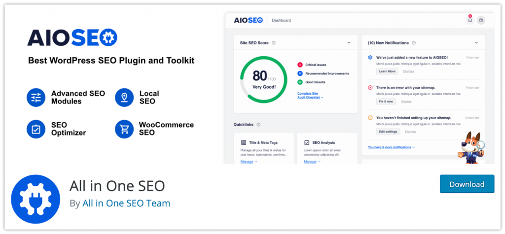This screenshot has height=234, width=505.
Task: Click the orange warning icon on setup notification
Action: [370, 118]
